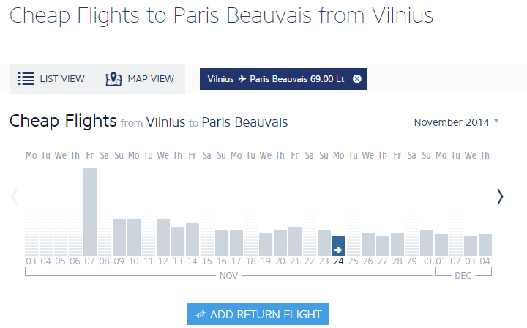Switch to Map View
Screen dimensions: 527x328
(x=140, y=79)
